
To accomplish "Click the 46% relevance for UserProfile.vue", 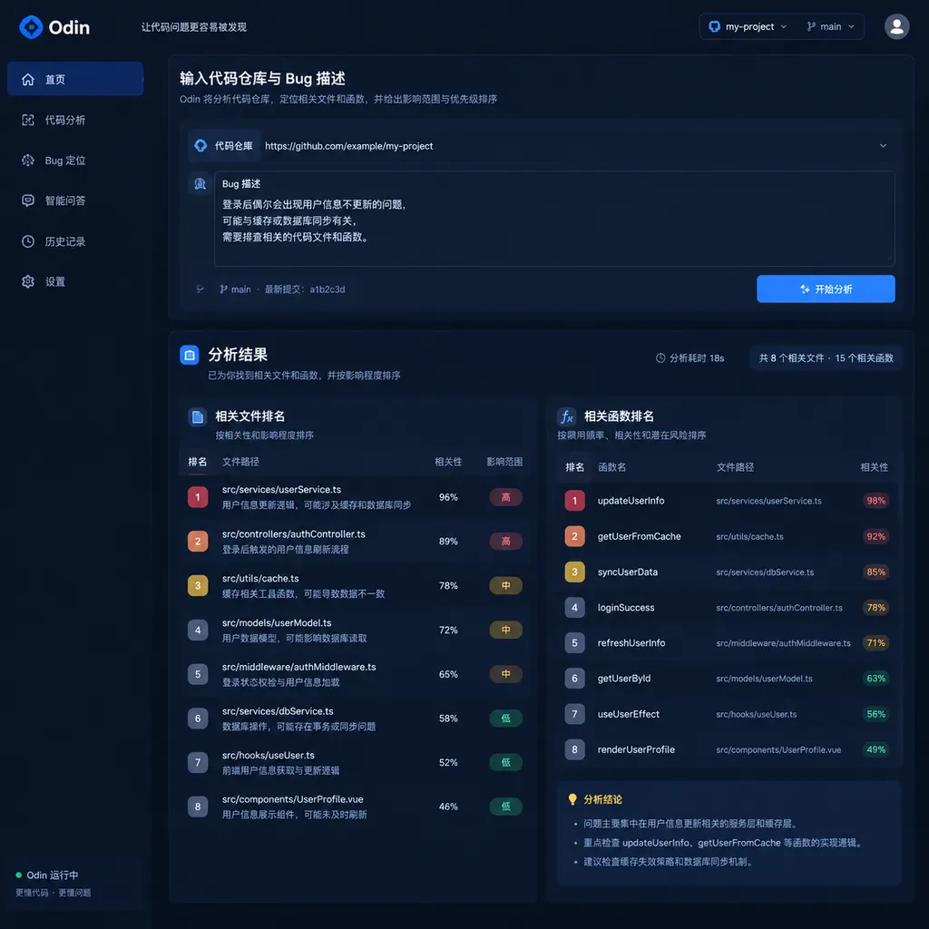I will tap(448, 807).
